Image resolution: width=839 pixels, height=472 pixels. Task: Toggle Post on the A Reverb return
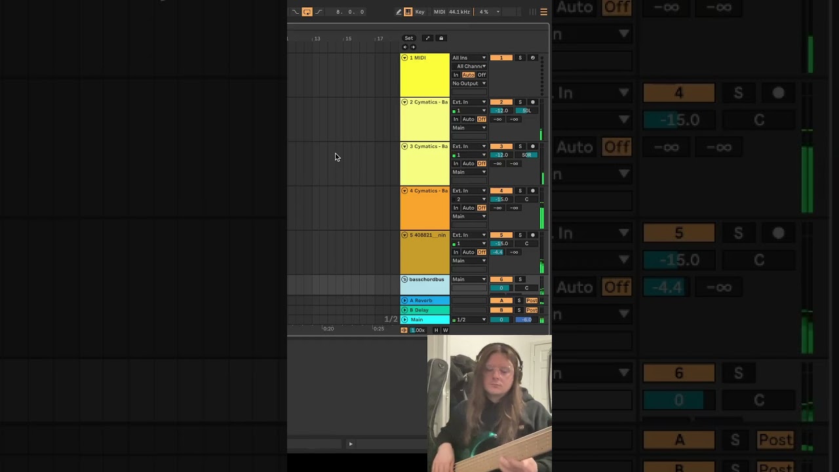[x=532, y=300]
